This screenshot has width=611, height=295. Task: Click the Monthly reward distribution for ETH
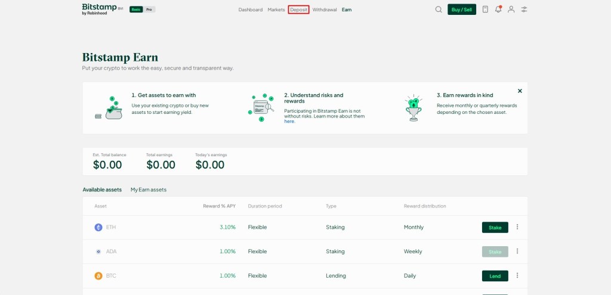[x=414, y=227]
